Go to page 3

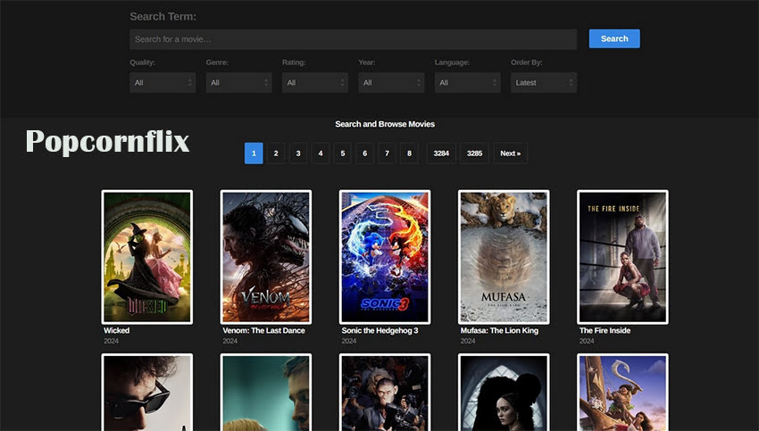pos(298,153)
